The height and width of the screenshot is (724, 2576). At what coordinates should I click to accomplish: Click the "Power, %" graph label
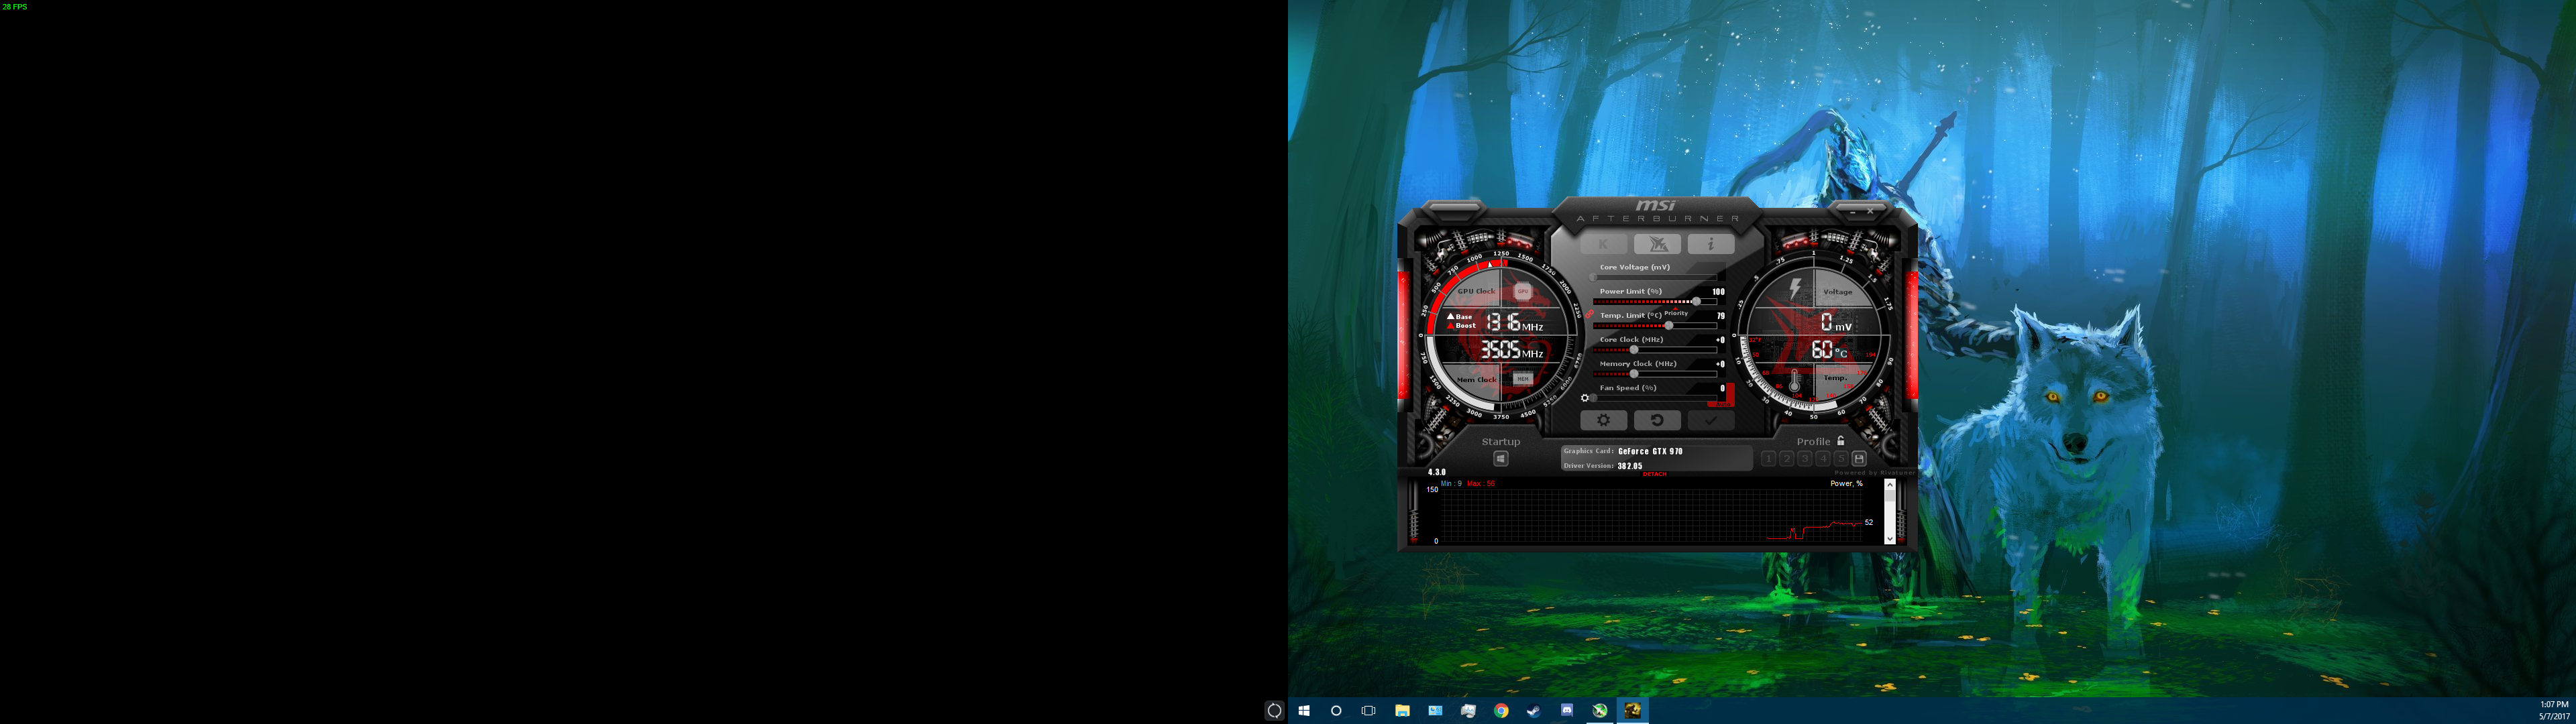[1846, 484]
